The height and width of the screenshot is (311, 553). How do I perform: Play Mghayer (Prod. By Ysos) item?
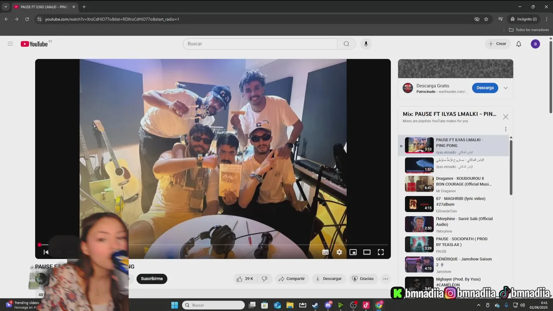(x=454, y=283)
